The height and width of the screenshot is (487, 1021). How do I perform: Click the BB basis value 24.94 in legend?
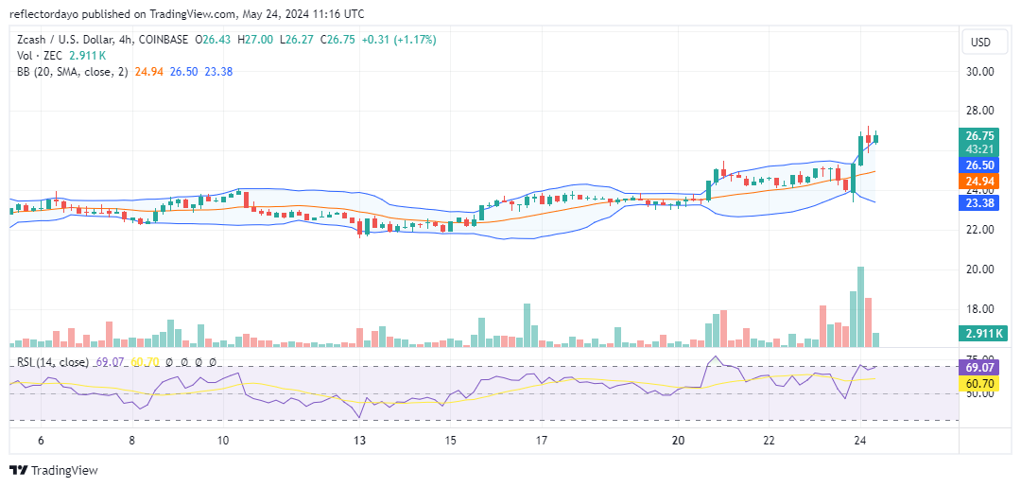click(147, 72)
